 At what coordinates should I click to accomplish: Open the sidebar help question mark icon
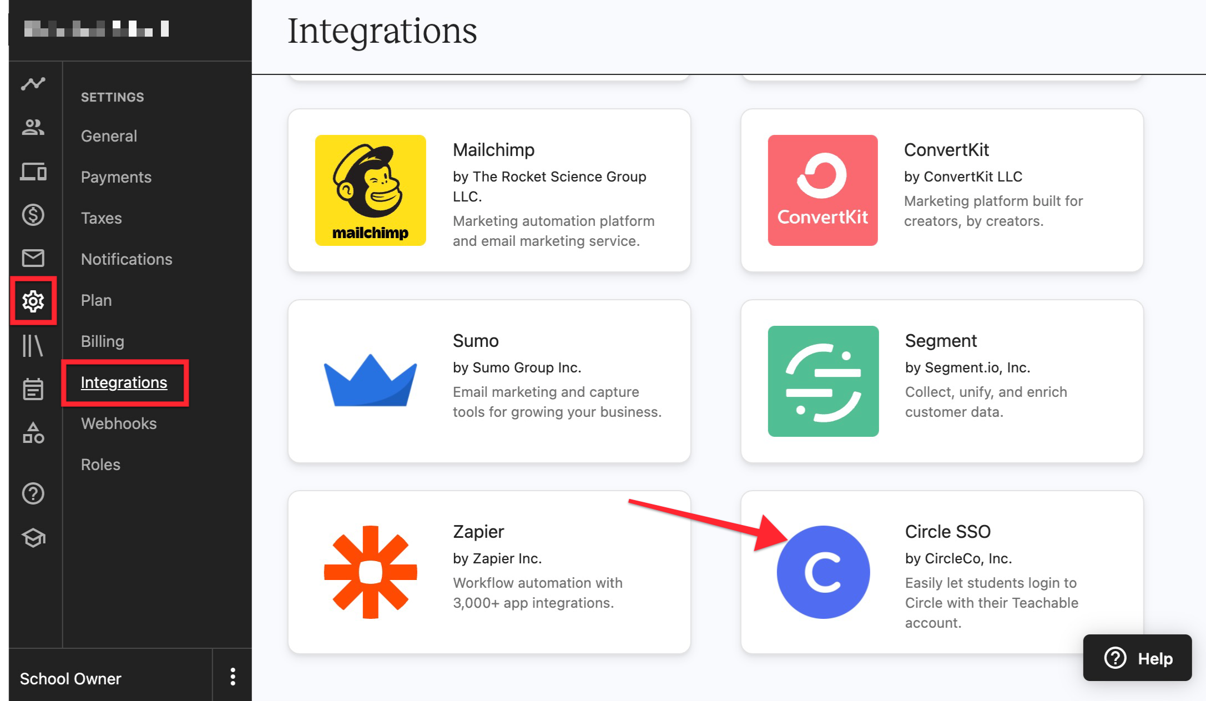click(x=33, y=493)
